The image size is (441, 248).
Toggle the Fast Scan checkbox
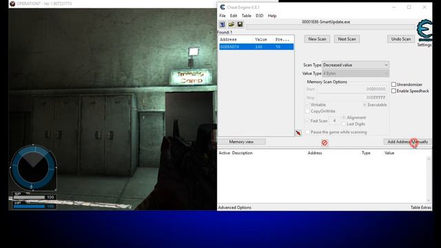308,121
